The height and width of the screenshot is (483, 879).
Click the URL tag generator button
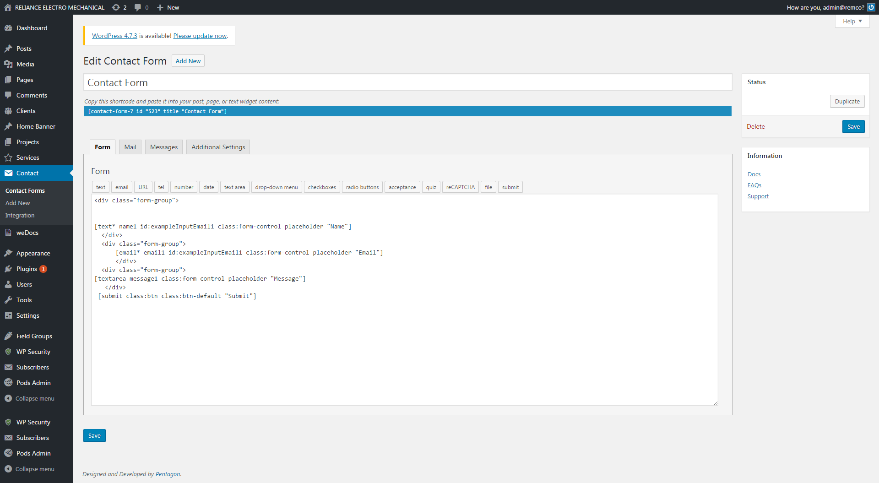pyautogui.click(x=143, y=187)
